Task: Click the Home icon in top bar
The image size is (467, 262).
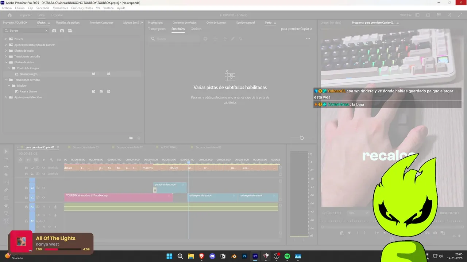Action: tap(9, 15)
